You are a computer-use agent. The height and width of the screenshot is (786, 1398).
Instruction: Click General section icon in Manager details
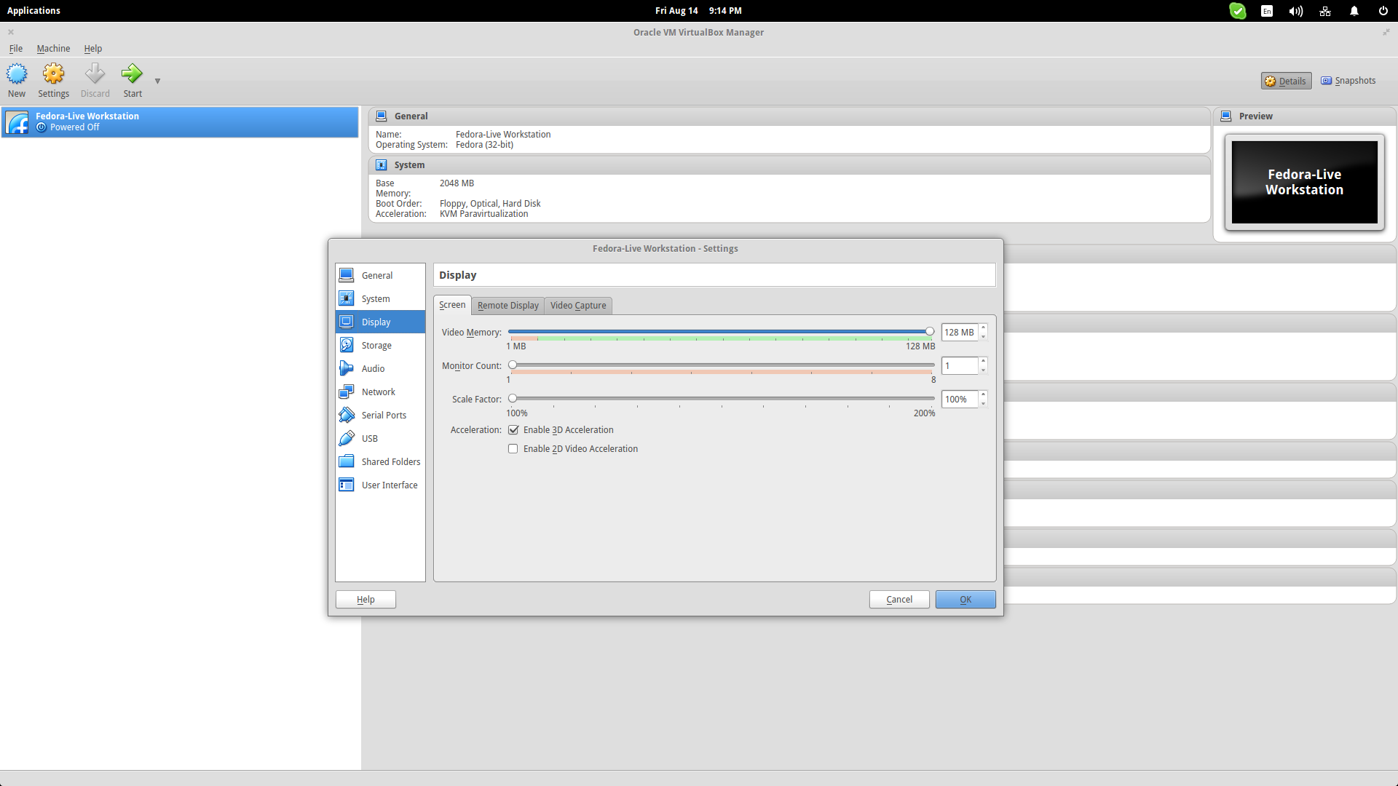pyautogui.click(x=381, y=116)
